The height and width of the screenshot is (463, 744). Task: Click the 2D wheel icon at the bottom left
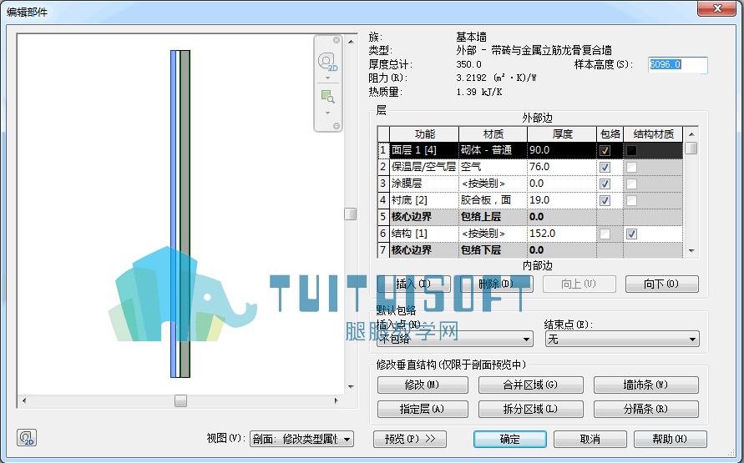[27, 437]
